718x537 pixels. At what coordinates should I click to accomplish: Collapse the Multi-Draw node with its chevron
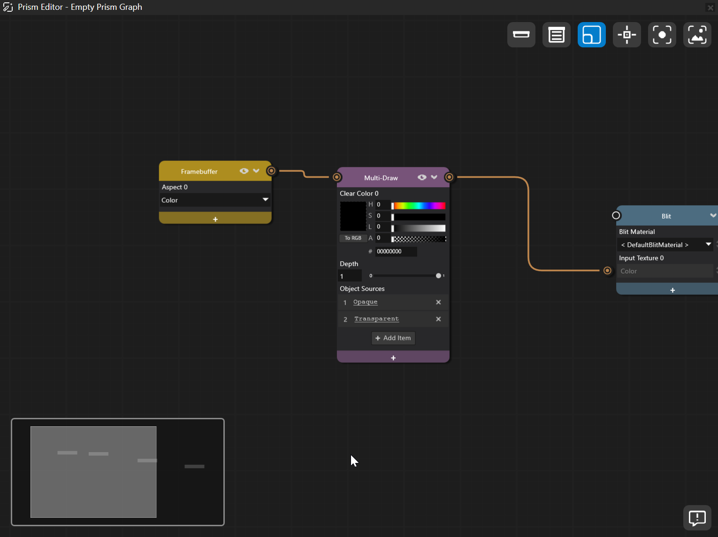tap(434, 177)
